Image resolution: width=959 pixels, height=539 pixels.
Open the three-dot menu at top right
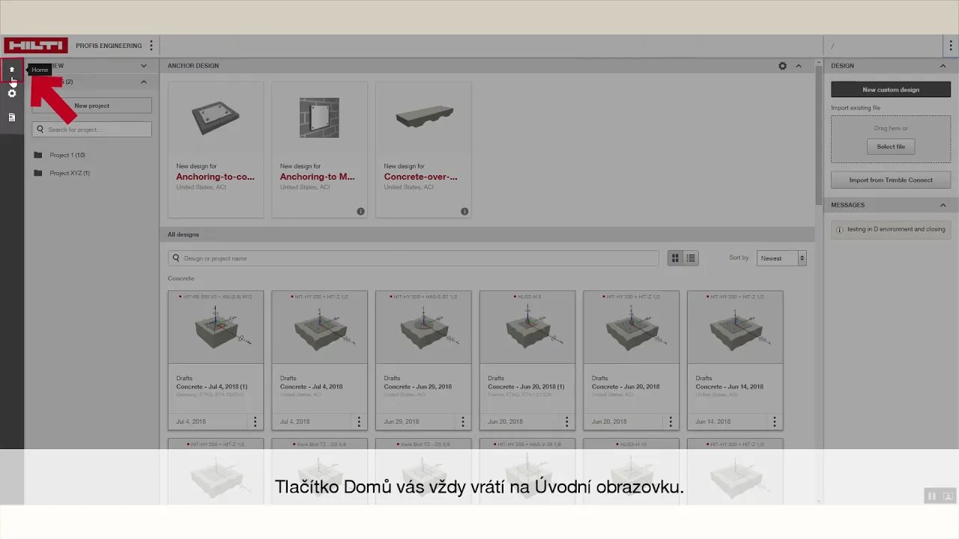coord(951,46)
